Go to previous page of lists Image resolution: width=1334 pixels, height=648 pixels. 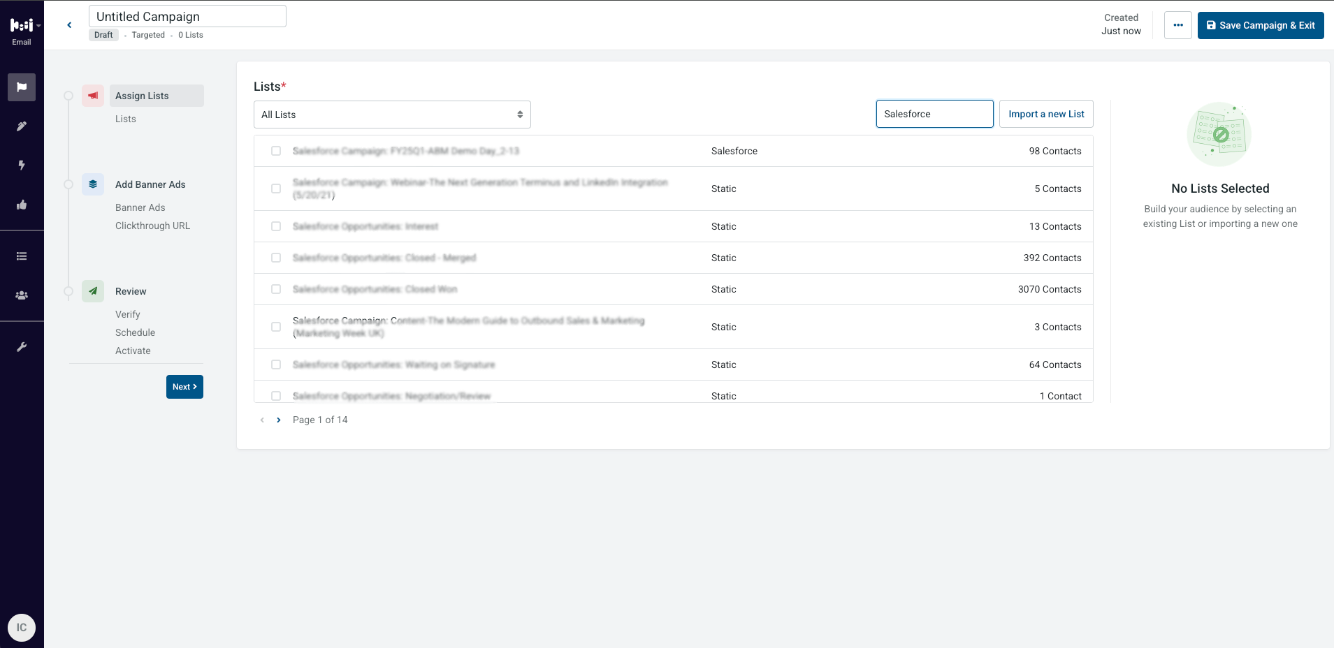coord(262,420)
